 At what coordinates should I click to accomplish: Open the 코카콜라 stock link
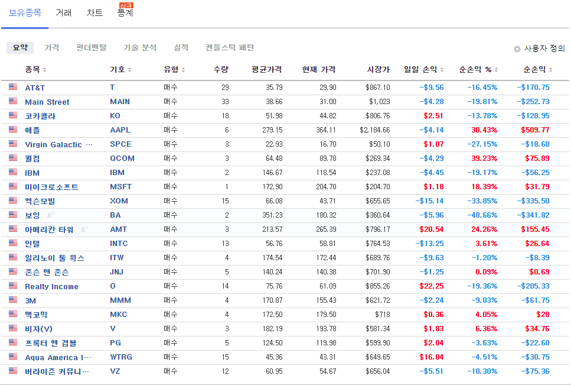coord(40,116)
